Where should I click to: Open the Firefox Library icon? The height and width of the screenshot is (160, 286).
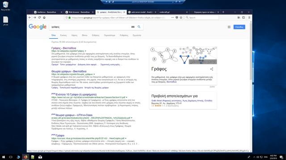pyautogui.click(x=239, y=18)
